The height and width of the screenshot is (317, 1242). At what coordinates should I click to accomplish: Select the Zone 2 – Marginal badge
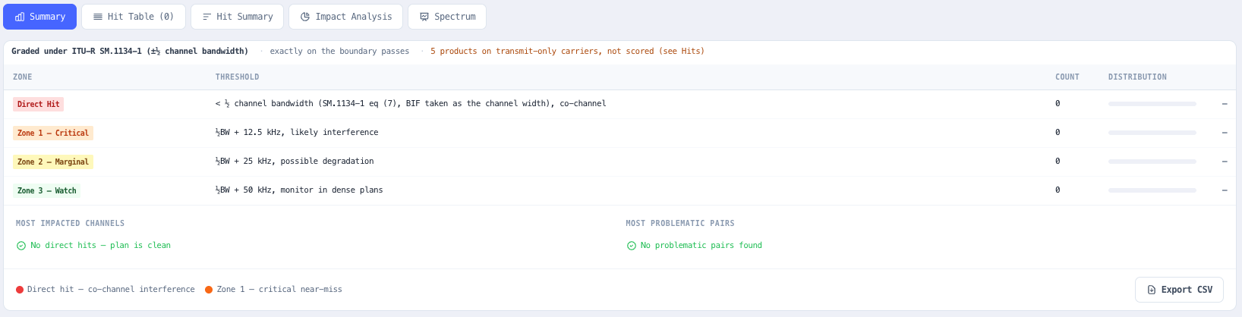tap(53, 162)
